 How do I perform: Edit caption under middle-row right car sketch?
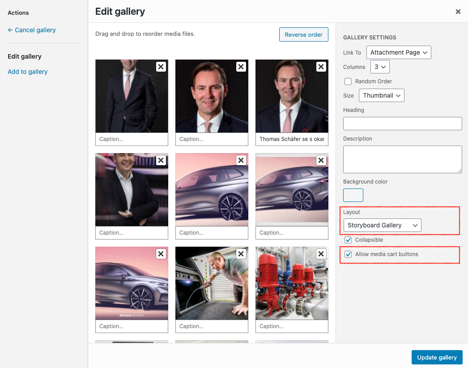pyautogui.click(x=292, y=233)
